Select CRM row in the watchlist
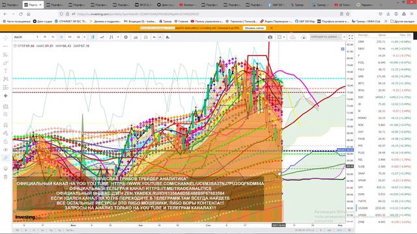This screenshot has height=234, width=417. coord(384,42)
